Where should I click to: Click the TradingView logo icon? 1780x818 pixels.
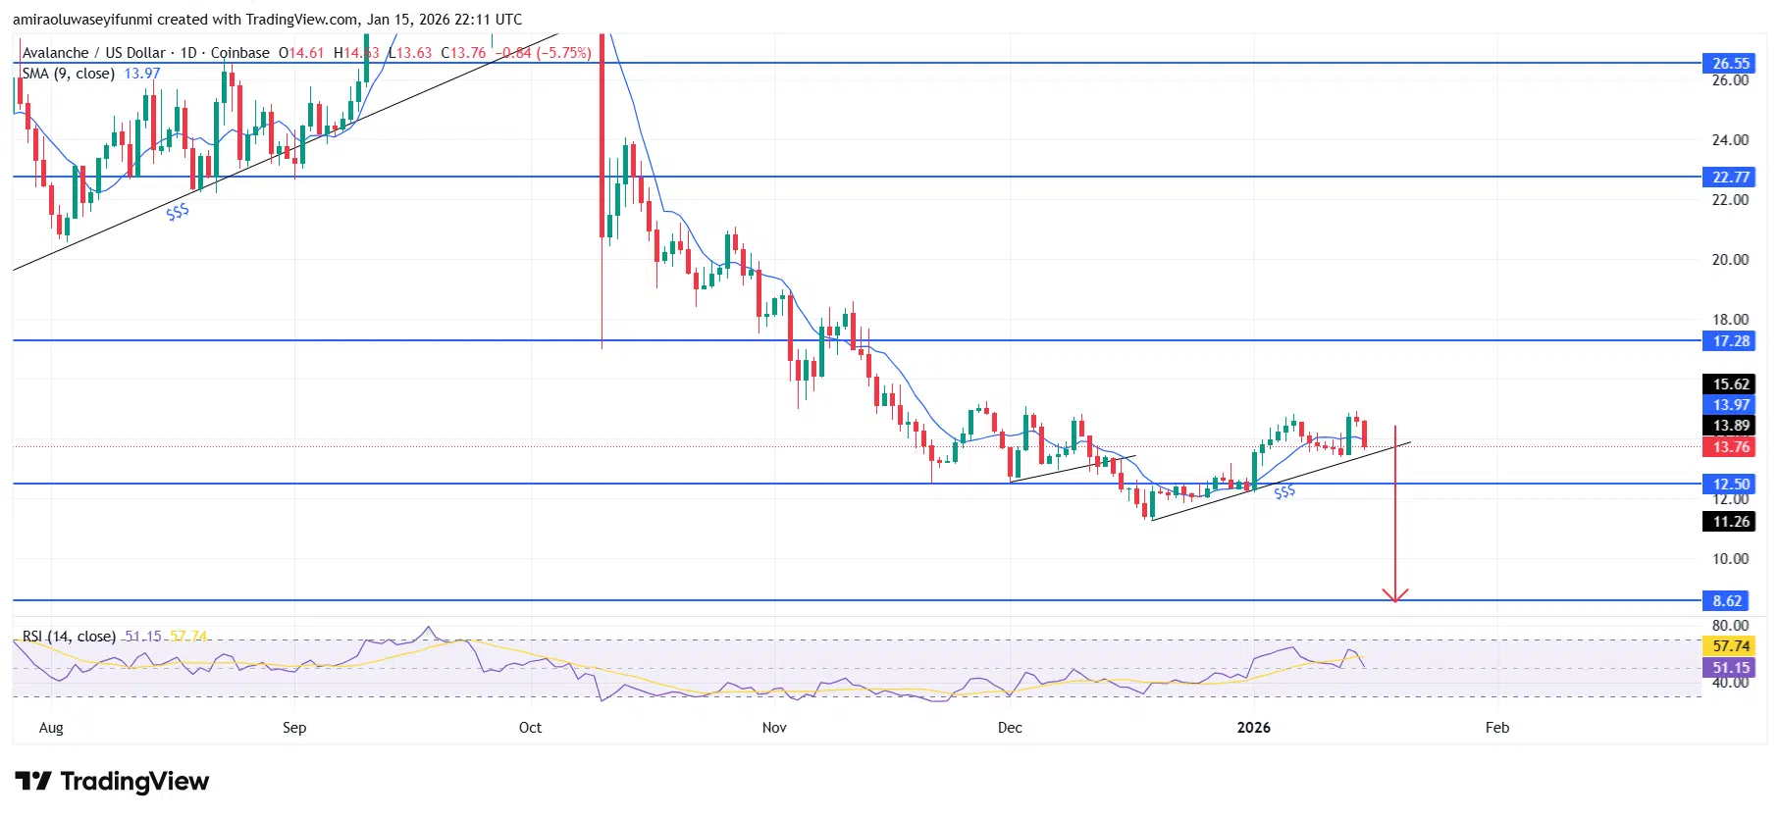pos(32,781)
